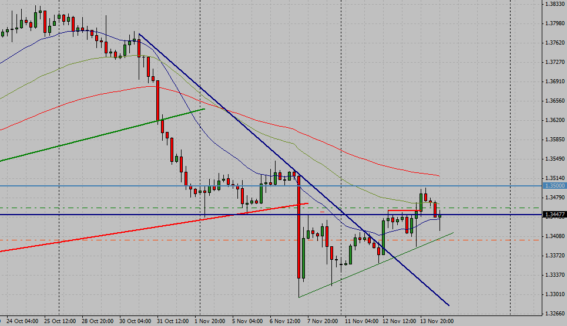Click the 28 Oct 20:00 time label
This screenshot has width=567, height=326.
pos(98,321)
